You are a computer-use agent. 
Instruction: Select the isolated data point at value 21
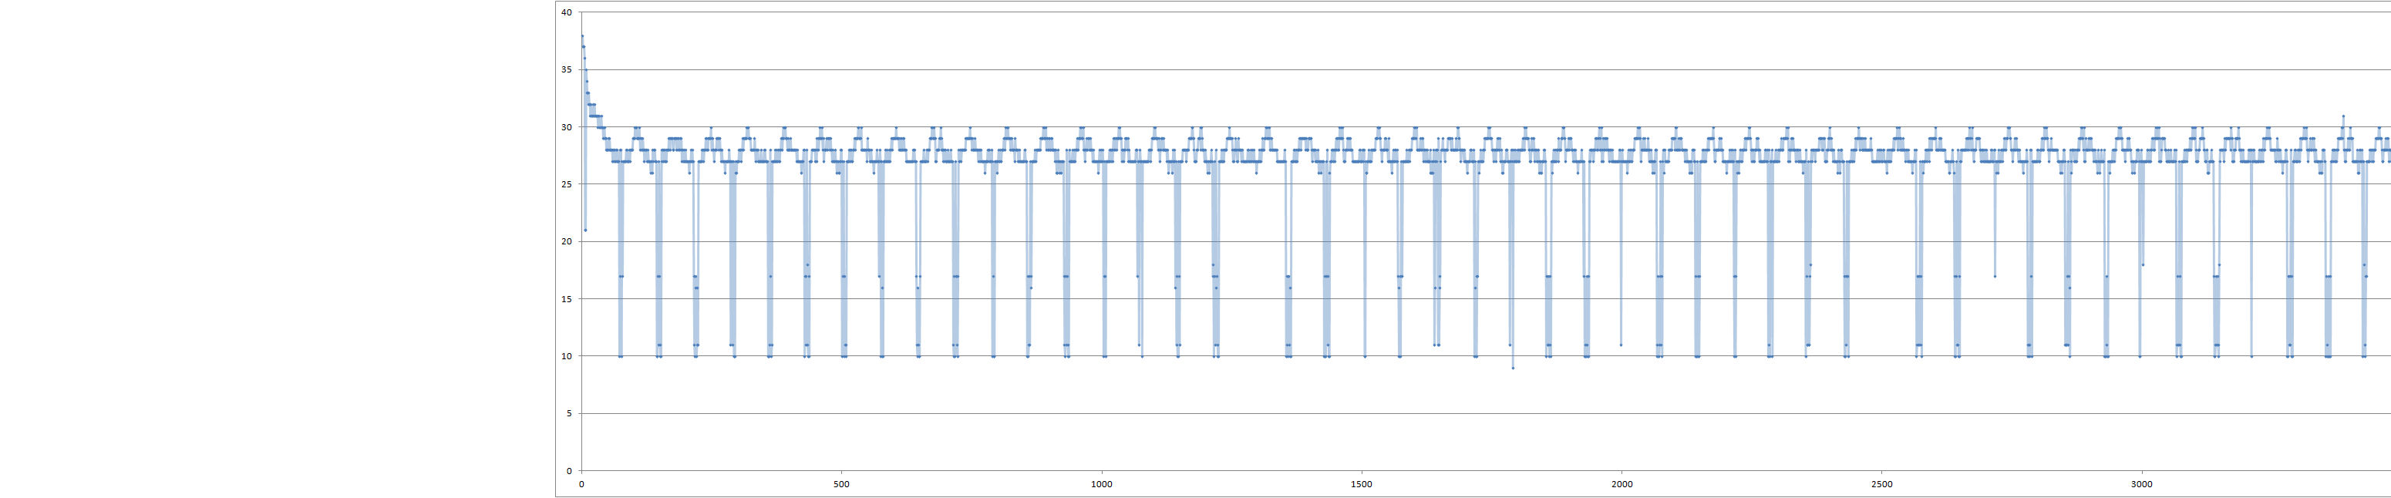pyautogui.click(x=586, y=230)
